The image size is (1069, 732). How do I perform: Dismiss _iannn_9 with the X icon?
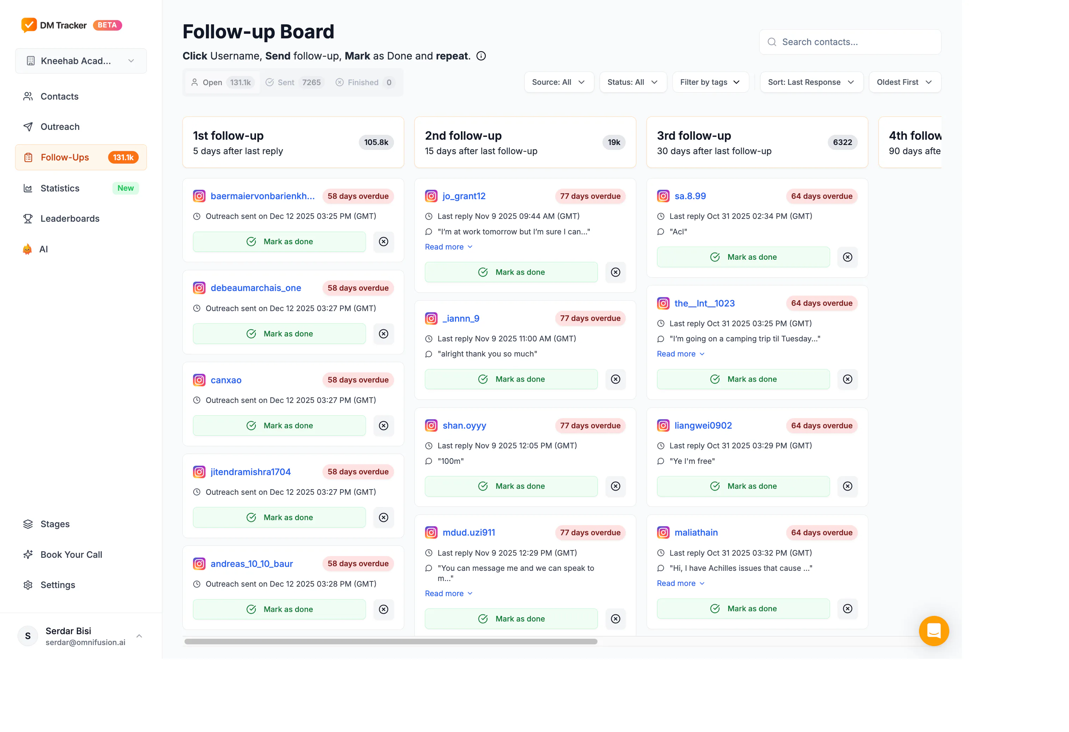615,379
